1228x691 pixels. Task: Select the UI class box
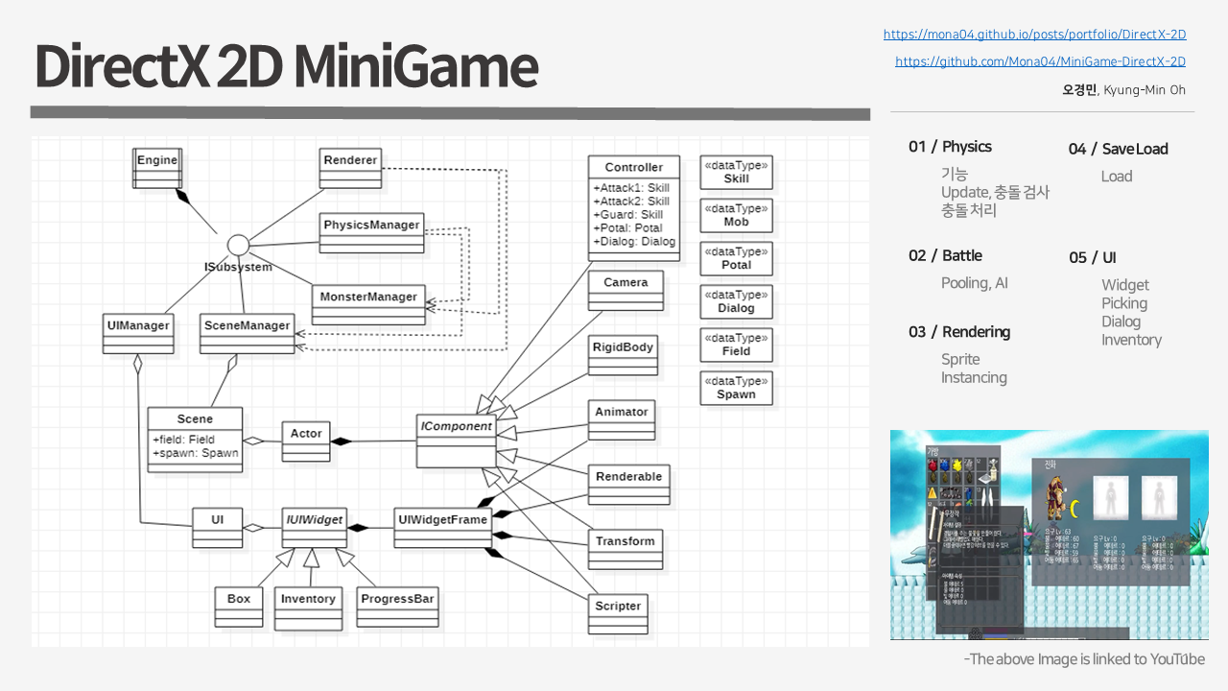pos(218,528)
